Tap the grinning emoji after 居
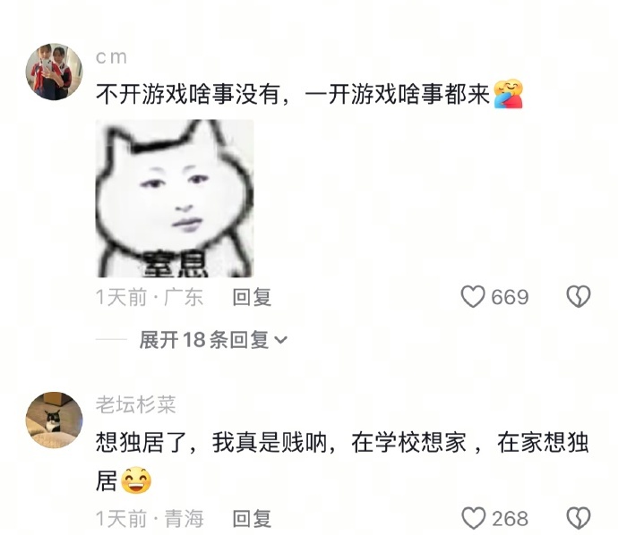The height and width of the screenshot is (535, 618). 136,480
